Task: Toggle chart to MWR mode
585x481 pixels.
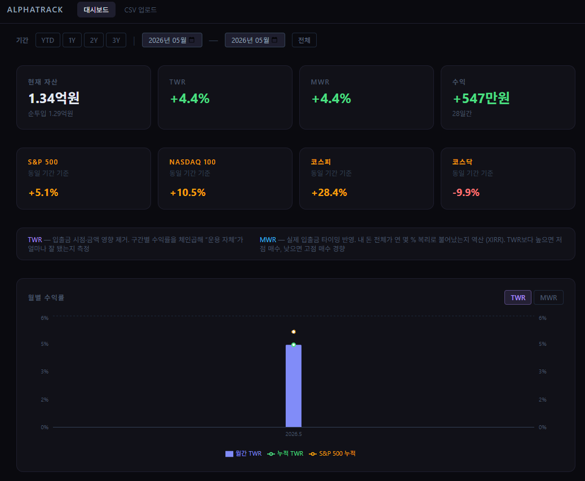Action: [x=548, y=297]
